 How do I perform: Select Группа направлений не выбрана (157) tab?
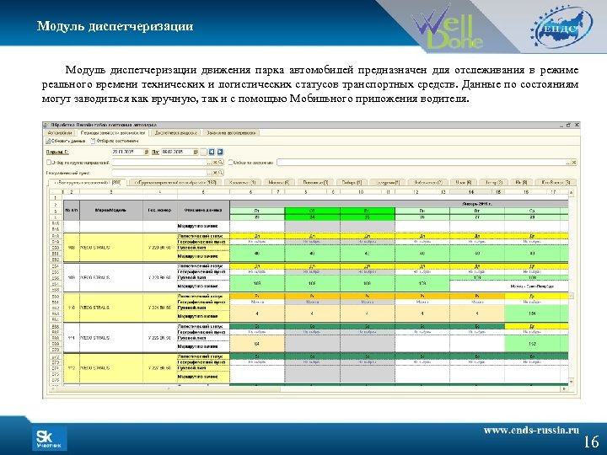175,182
